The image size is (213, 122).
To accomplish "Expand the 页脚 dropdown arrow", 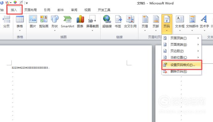I will [156, 31].
